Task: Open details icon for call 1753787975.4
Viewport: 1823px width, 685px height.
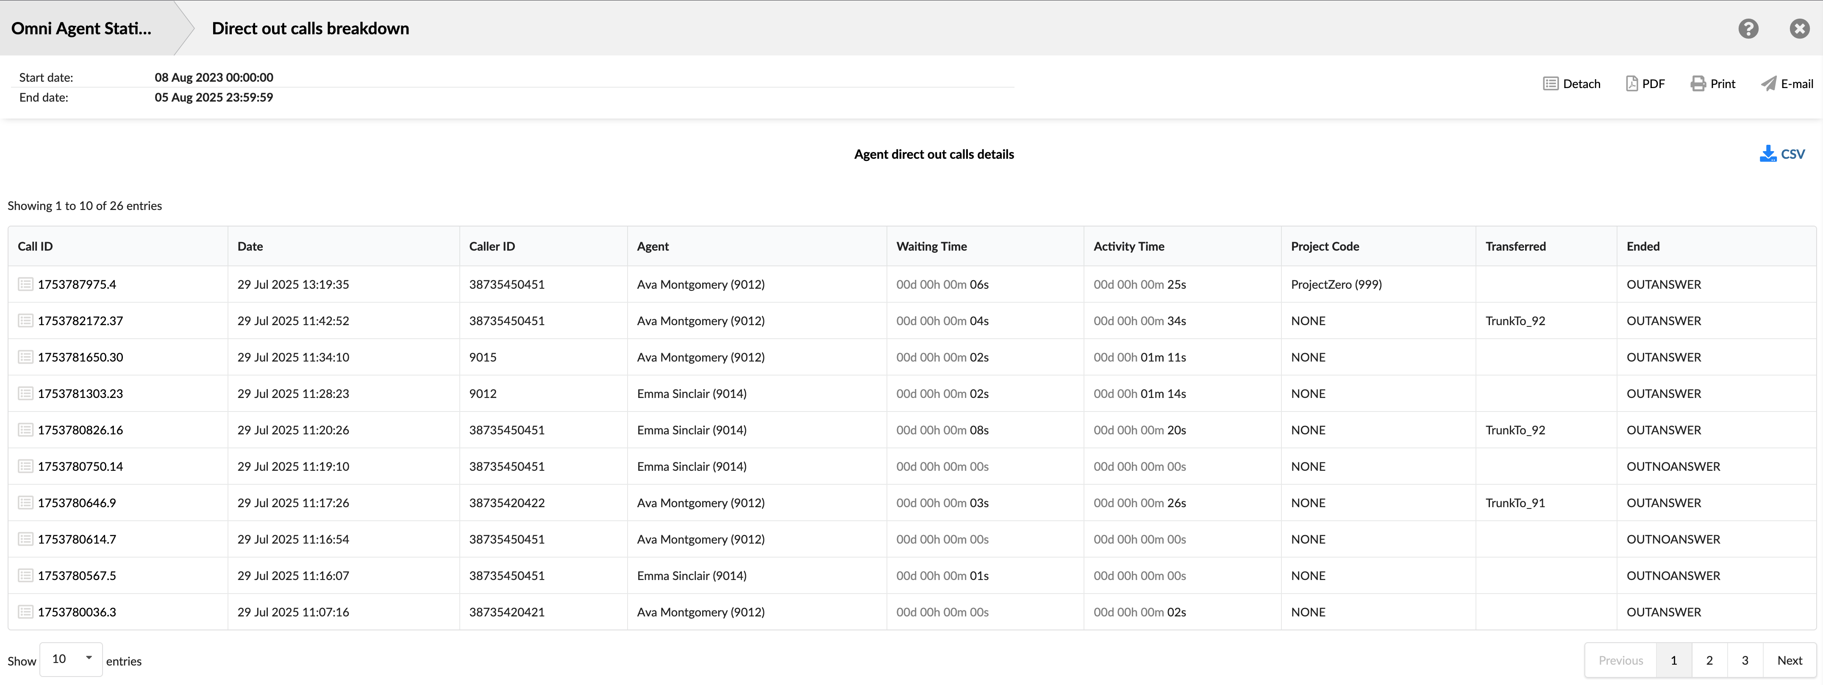Action: [25, 284]
